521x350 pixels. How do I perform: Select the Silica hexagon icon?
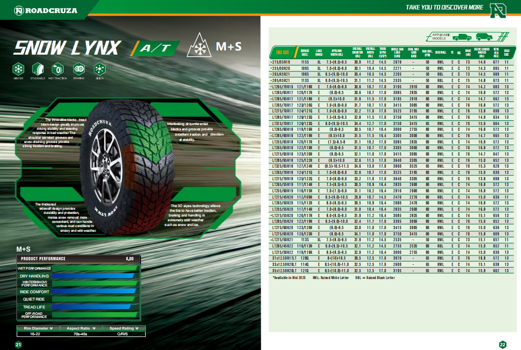point(99,69)
